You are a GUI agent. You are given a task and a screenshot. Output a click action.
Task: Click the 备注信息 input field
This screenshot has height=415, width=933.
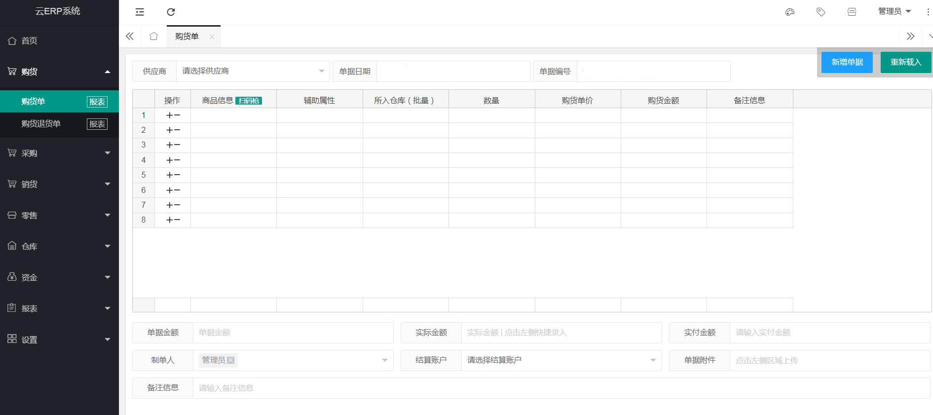pyautogui.click(x=560, y=388)
